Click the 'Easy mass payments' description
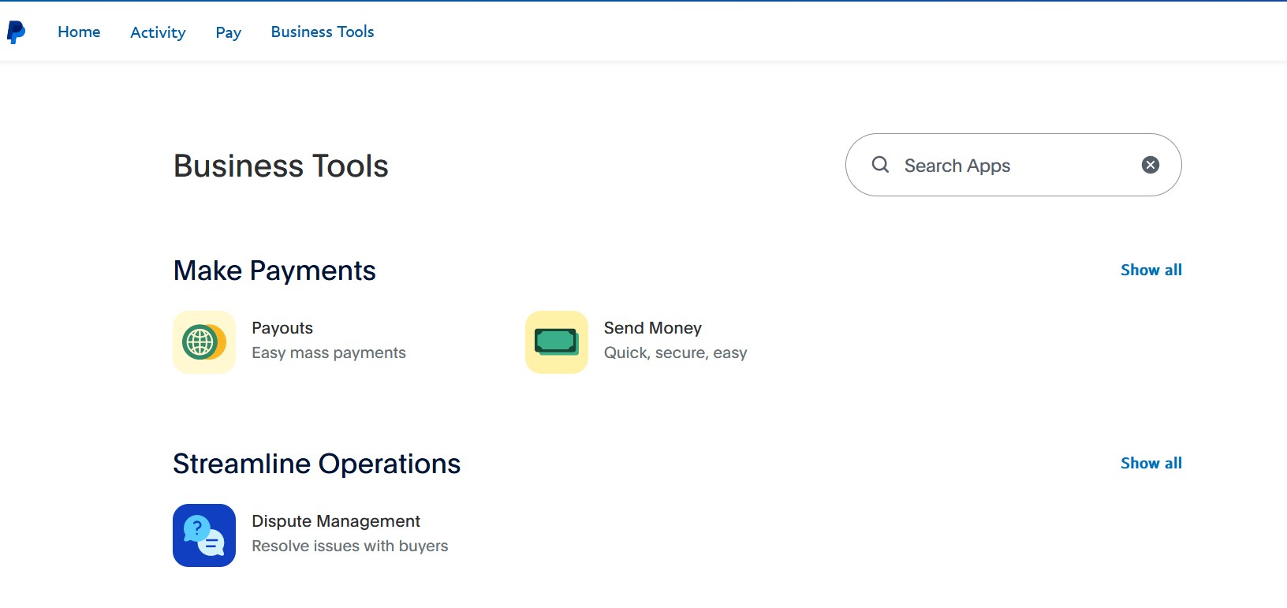Image resolution: width=1287 pixels, height=608 pixels. (x=329, y=352)
